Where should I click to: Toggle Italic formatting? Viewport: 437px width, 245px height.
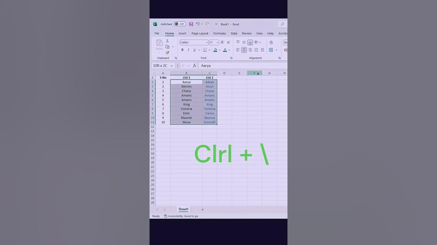click(188, 50)
